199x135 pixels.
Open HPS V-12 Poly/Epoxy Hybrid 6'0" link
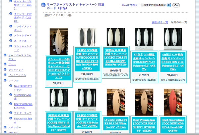(x=59, y=122)
